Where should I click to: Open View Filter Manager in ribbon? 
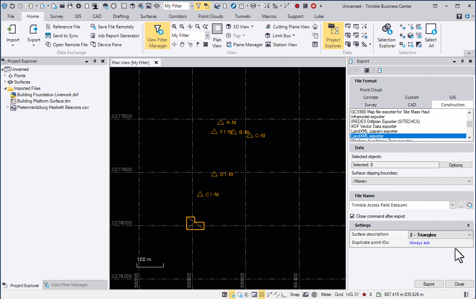158,36
